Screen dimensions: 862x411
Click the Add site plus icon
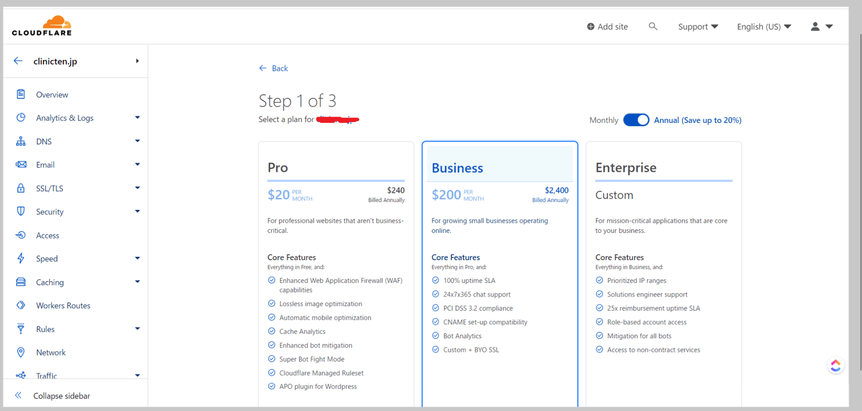pyautogui.click(x=590, y=27)
